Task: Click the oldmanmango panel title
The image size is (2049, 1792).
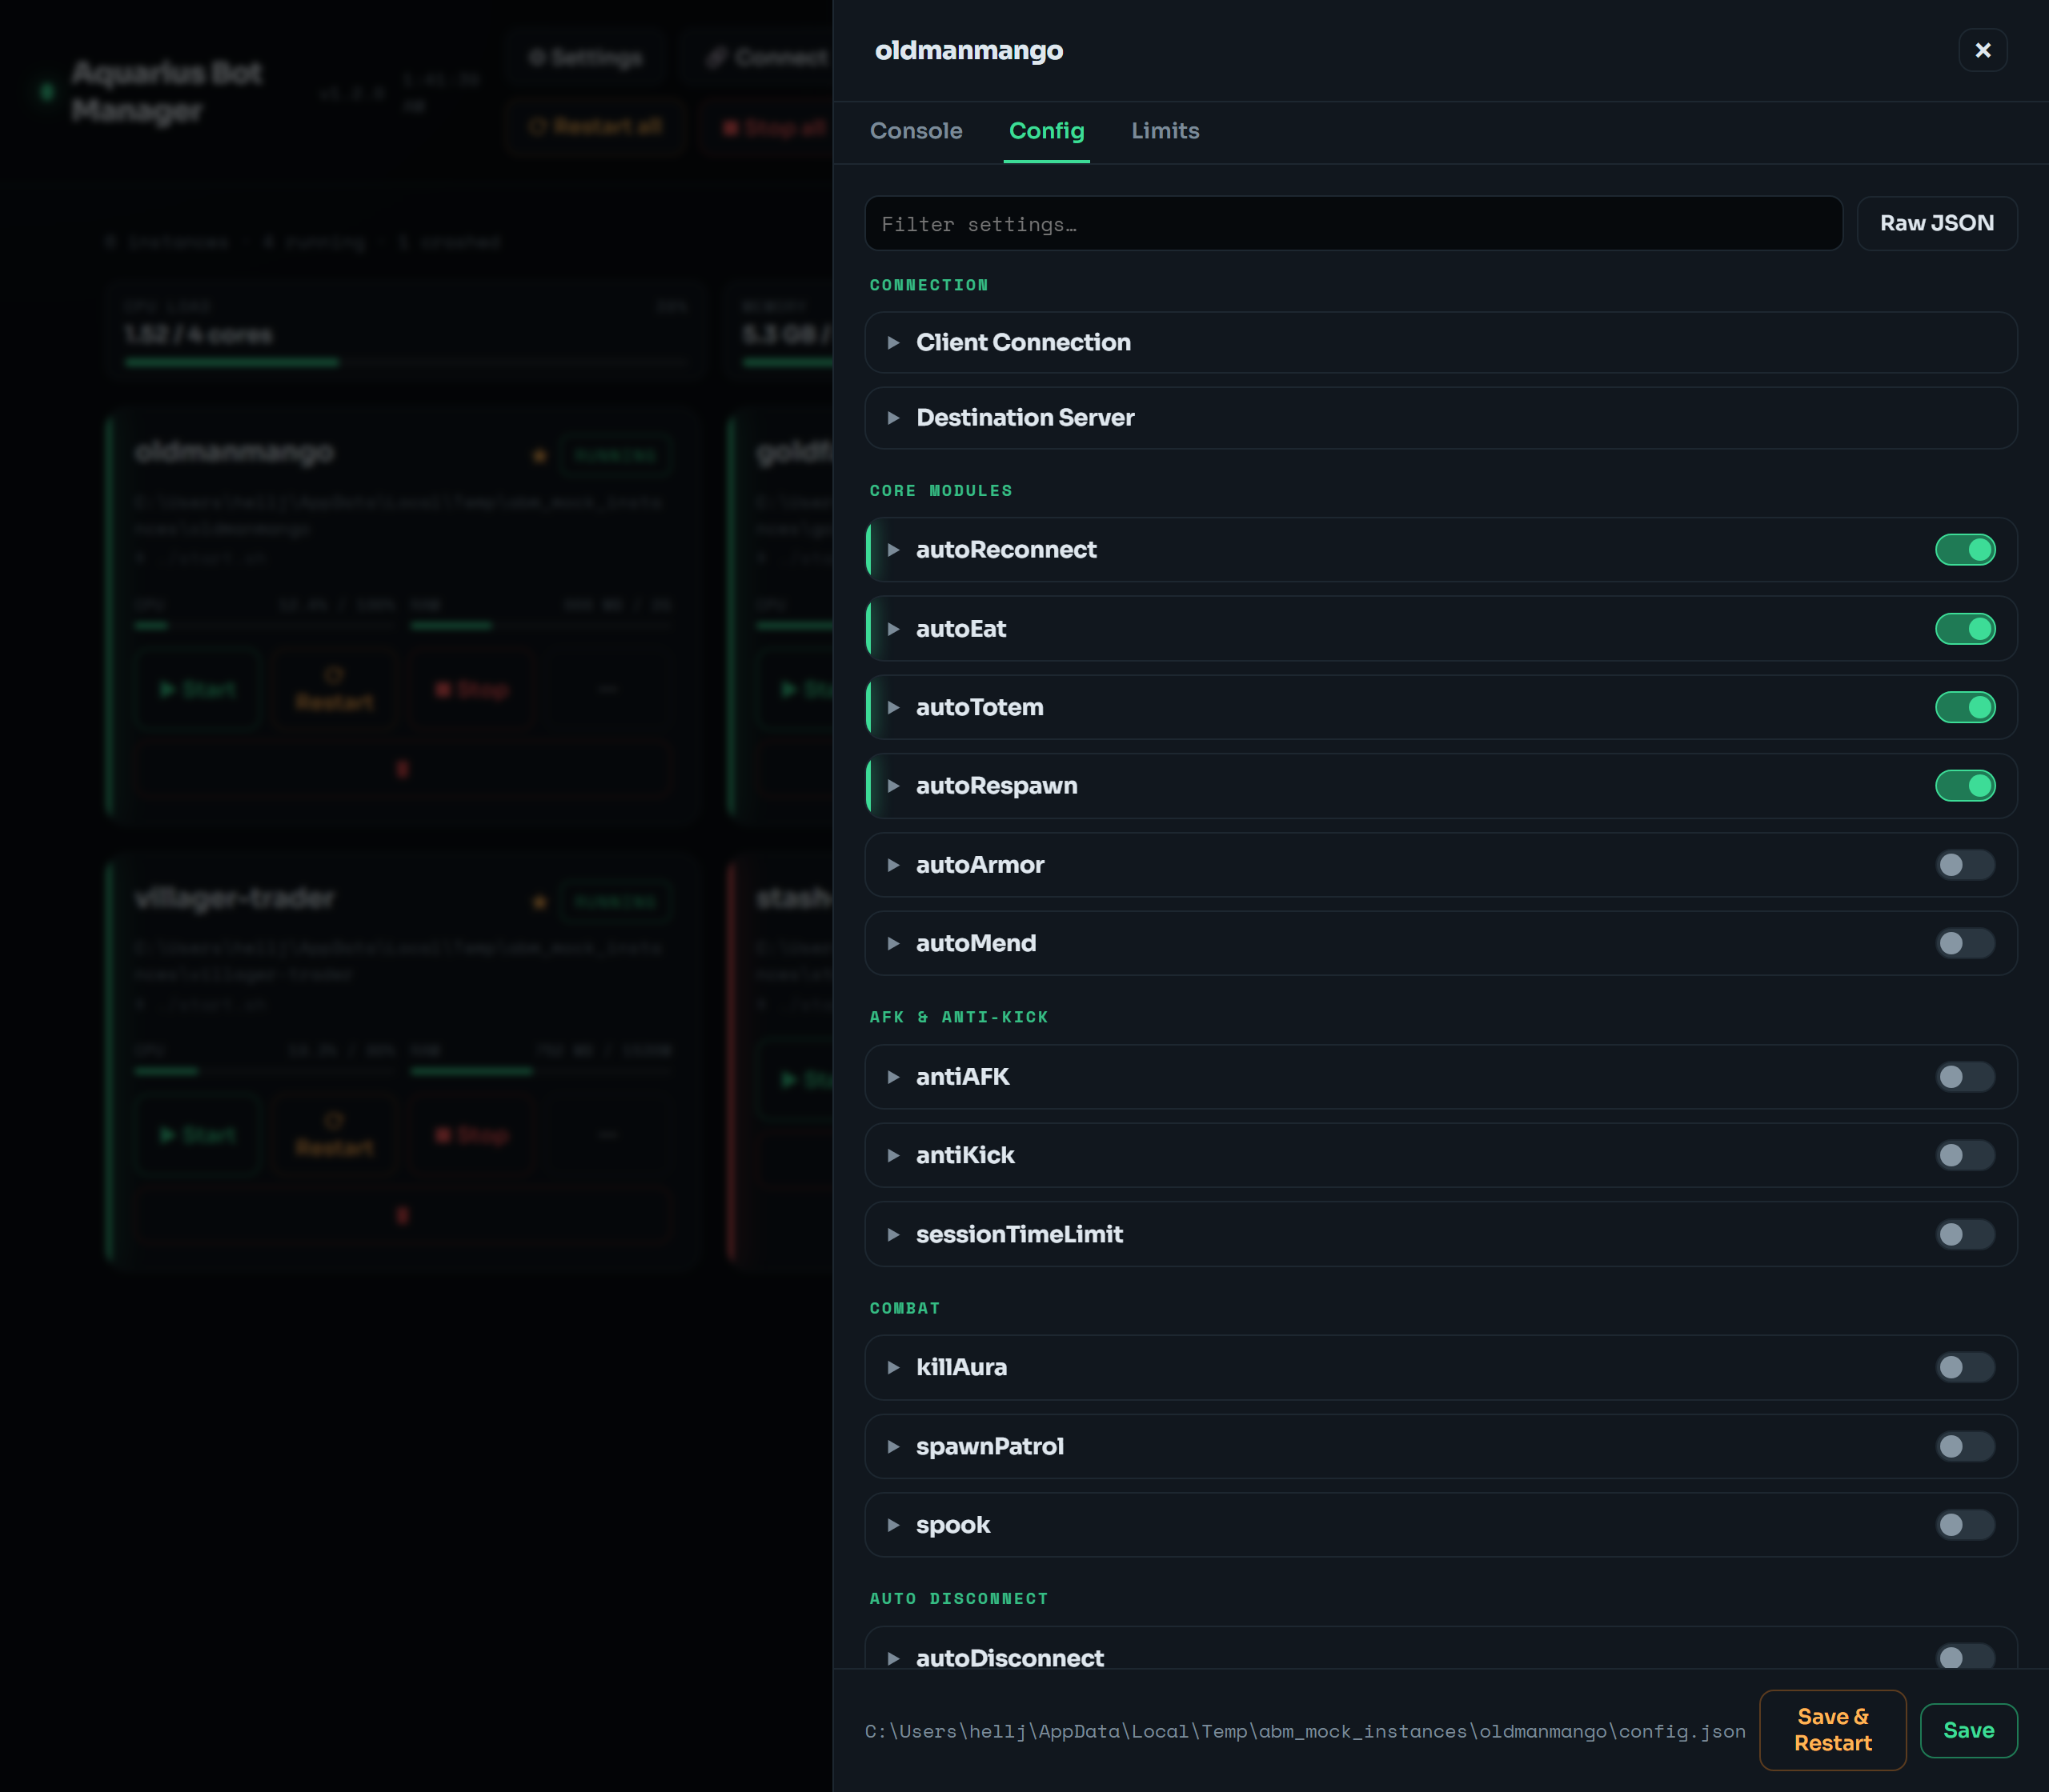Action: pos(968,51)
